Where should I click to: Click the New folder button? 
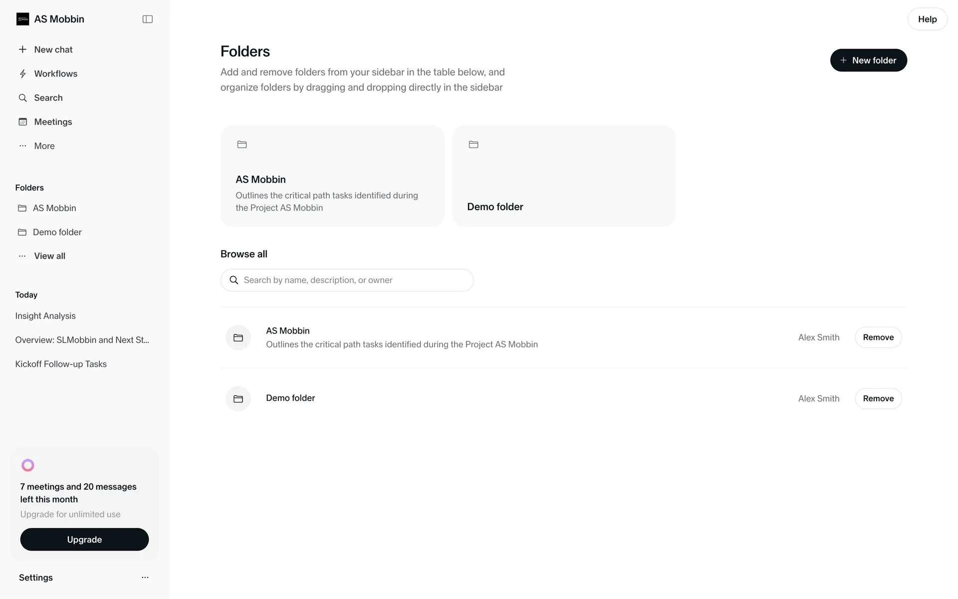[x=868, y=60]
